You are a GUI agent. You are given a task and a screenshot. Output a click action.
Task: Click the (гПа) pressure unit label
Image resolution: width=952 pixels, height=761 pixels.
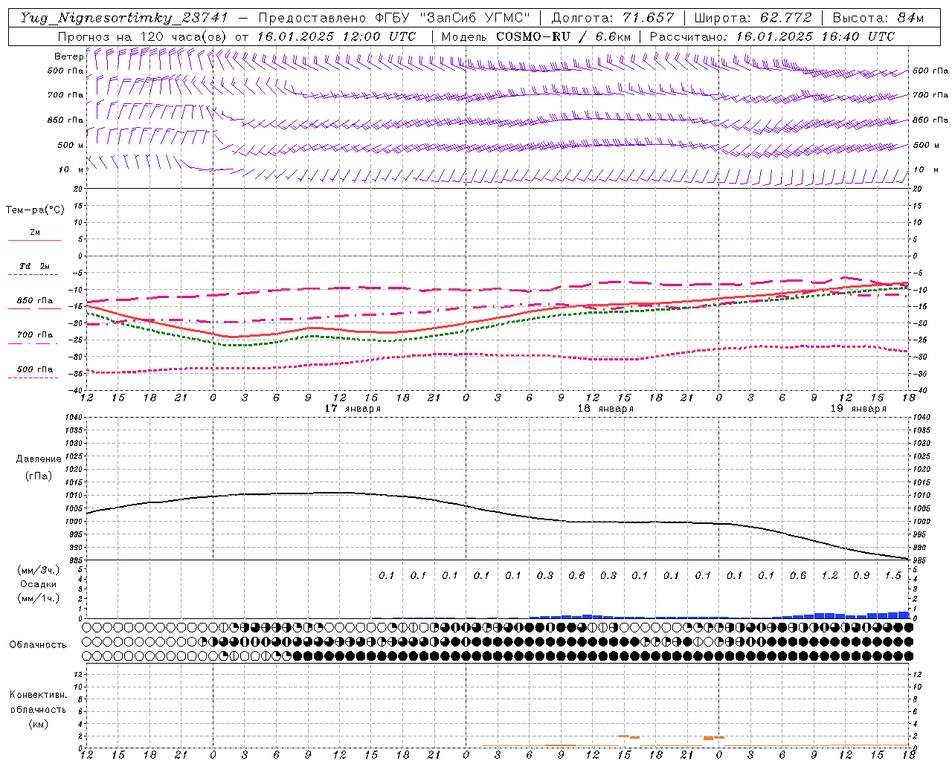coord(39,476)
